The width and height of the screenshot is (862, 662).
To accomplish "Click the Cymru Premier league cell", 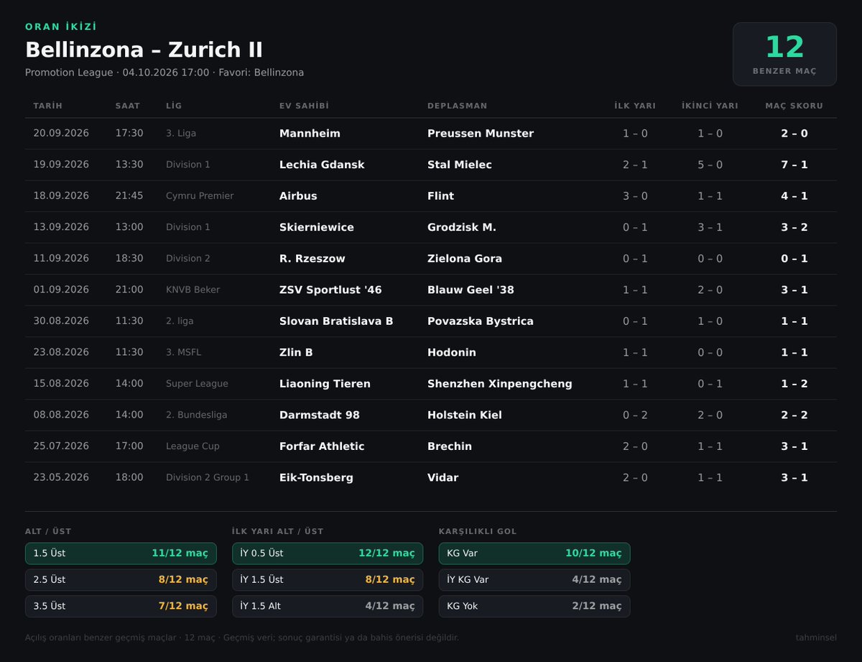I will (x=200, y=196).
